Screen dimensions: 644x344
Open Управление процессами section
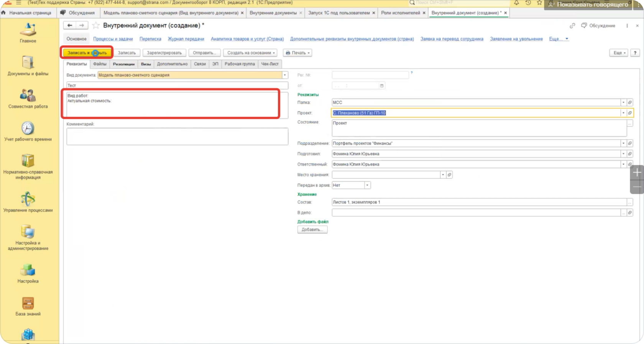[x=28, y=202]
